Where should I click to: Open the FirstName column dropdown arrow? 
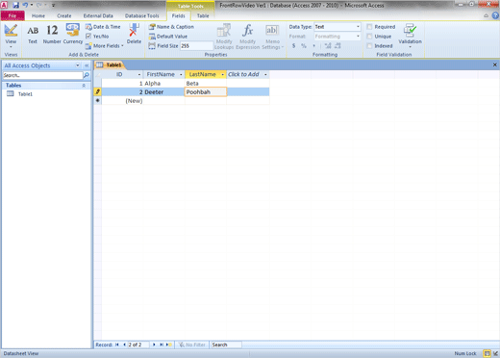click(181, 74)
